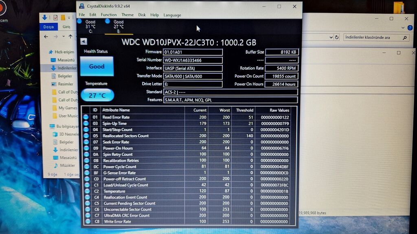This screenshot has width=417, height=234.
Task: Click the status icon for Power-On Hours row
Action: 86,148
